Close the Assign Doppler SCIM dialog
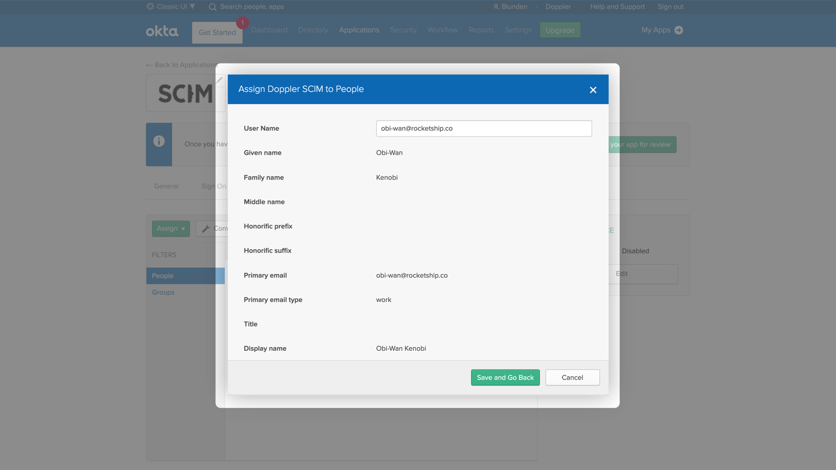This screenshot has height=470, width=836. [593, 90]
